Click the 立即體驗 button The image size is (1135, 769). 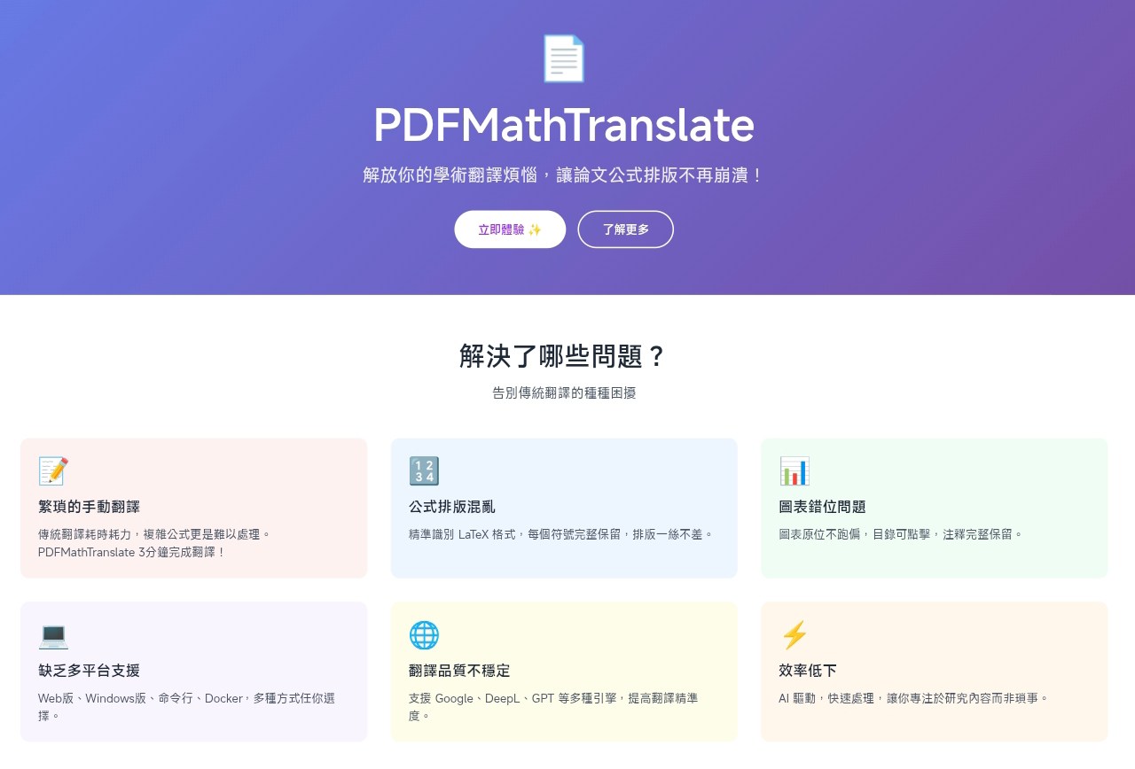(x=510, y=229)
